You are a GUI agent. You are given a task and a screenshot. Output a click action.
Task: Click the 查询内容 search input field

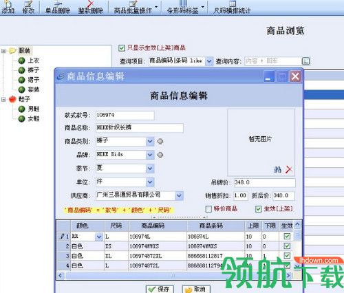pyautogui.click(x=273, y=61)
